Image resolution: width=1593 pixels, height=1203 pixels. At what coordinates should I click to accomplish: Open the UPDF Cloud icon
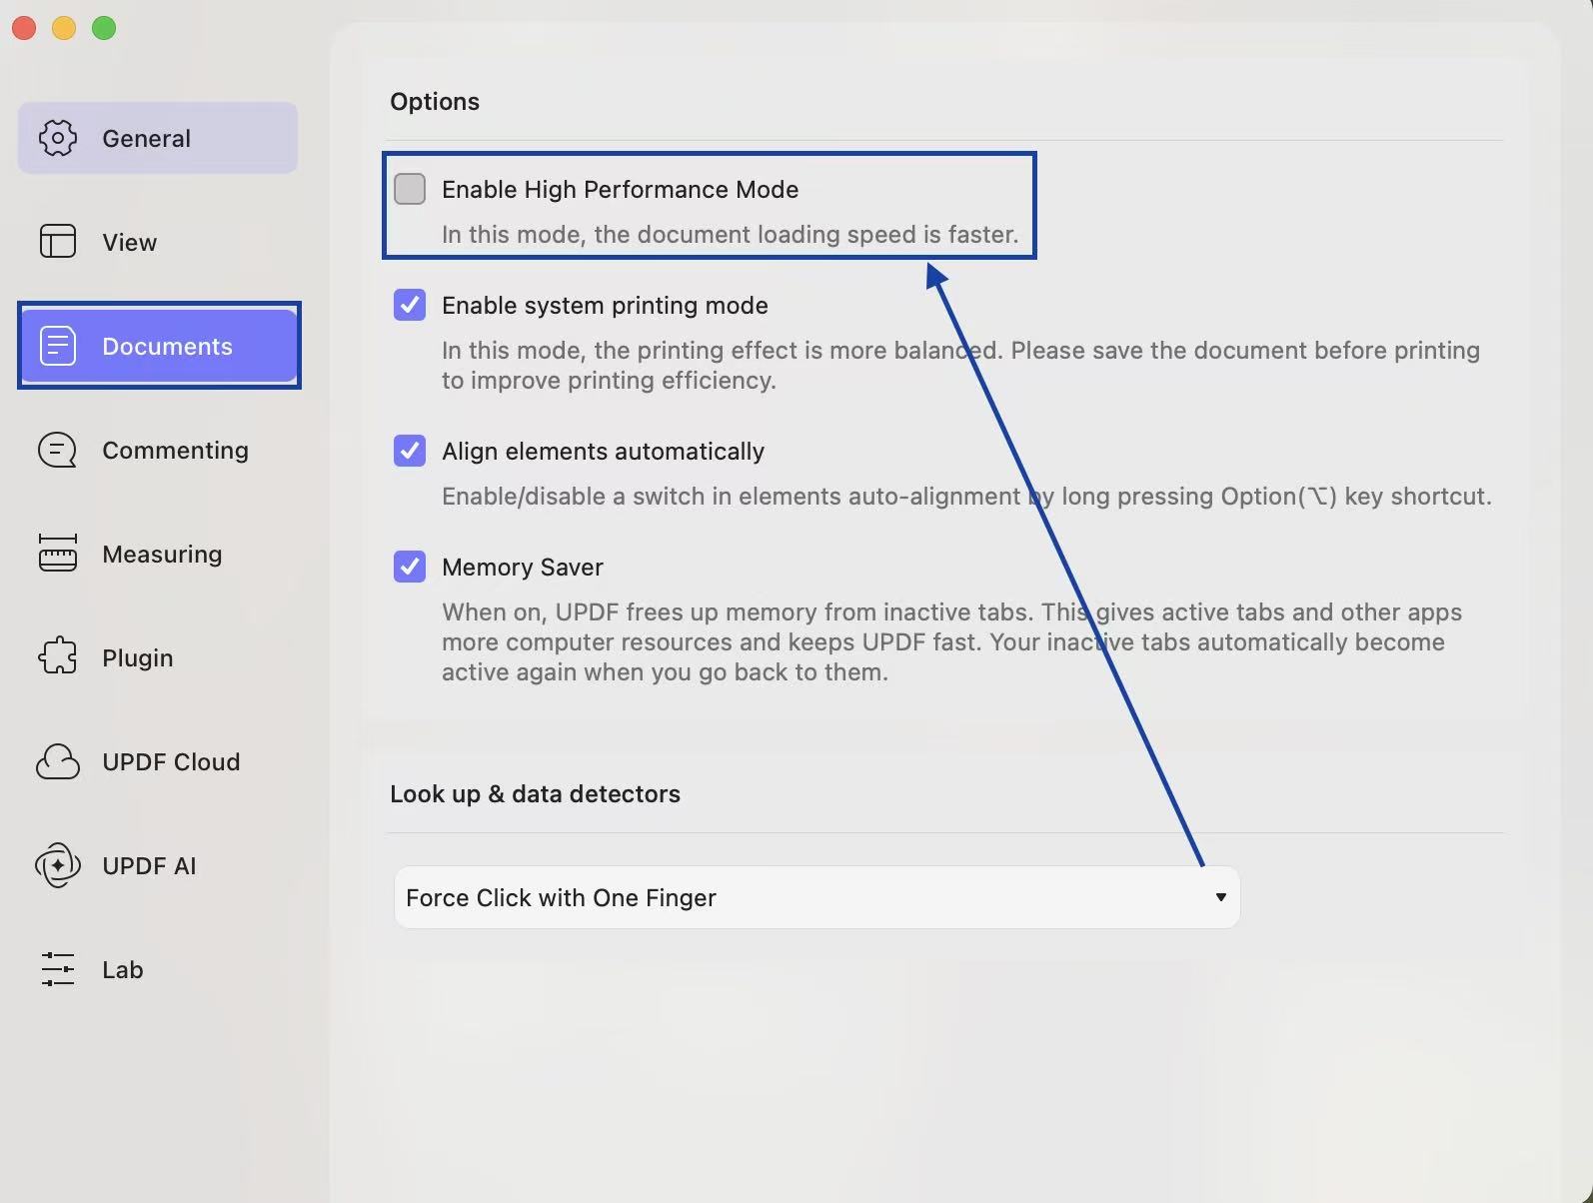(58, 761)
